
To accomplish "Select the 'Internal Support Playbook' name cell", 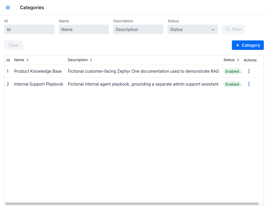I will point(39,84).
